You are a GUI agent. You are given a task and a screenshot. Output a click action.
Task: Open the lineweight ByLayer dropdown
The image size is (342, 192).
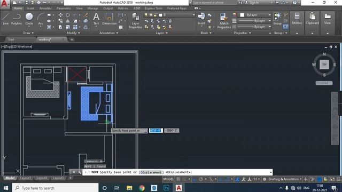tap(254, 21)
